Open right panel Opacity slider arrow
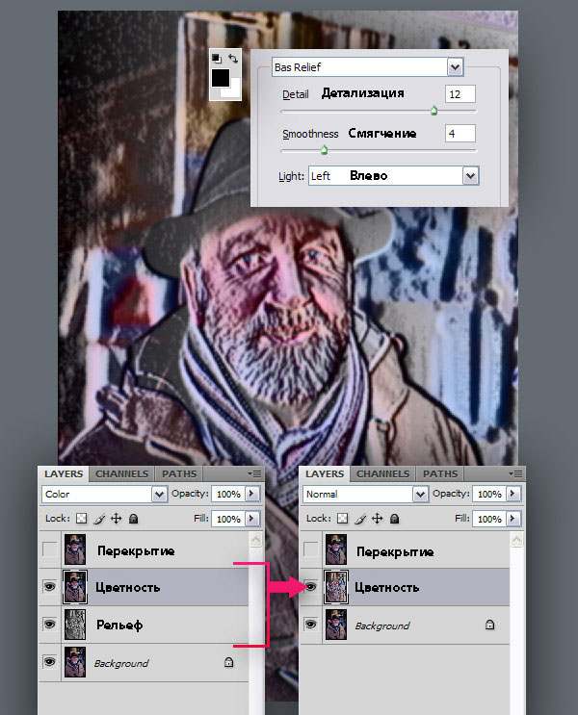Viewport: 578px width, 715px height. point(513,494)
